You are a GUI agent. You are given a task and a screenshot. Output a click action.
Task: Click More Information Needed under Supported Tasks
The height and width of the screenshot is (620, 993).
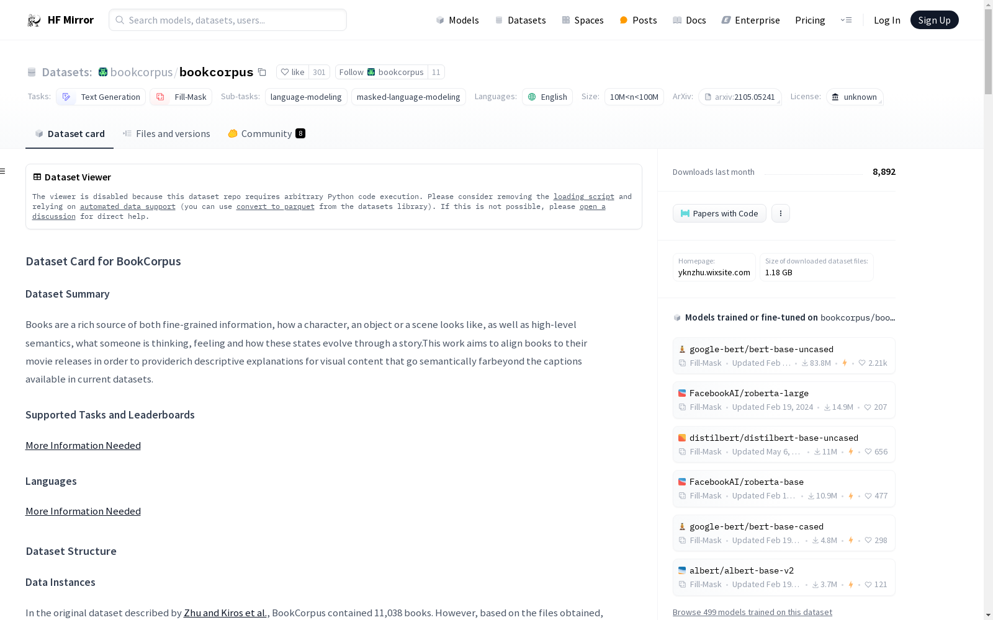83,445
